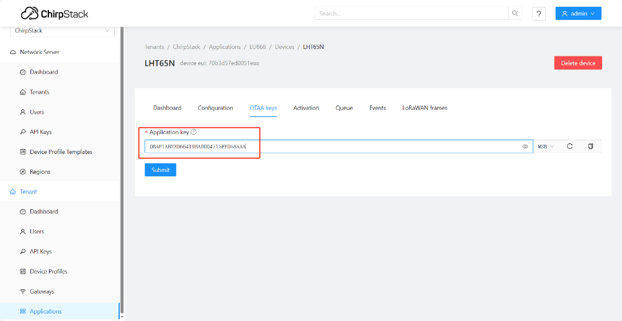Click the Applications grid icon

(x=22, y=312)
